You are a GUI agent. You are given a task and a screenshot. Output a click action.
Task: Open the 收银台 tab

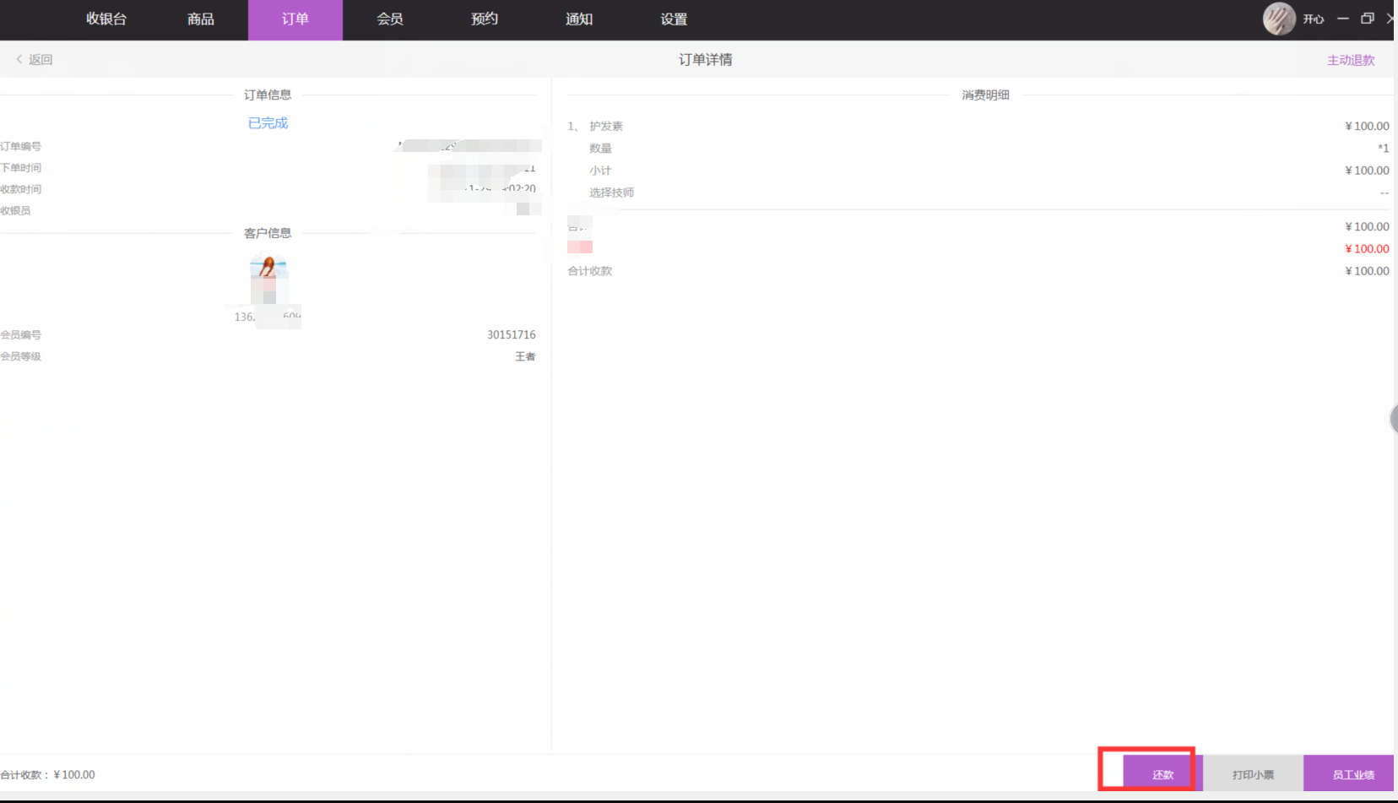pos(106,19)
